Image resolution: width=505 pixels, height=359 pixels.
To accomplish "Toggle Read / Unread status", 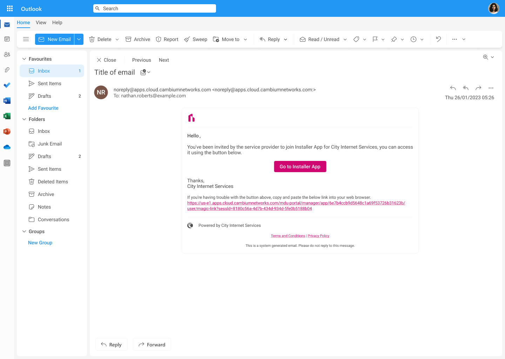I will click(319, 39).
